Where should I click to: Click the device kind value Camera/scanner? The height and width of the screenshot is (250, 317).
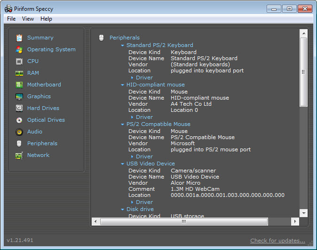[193, 171]
